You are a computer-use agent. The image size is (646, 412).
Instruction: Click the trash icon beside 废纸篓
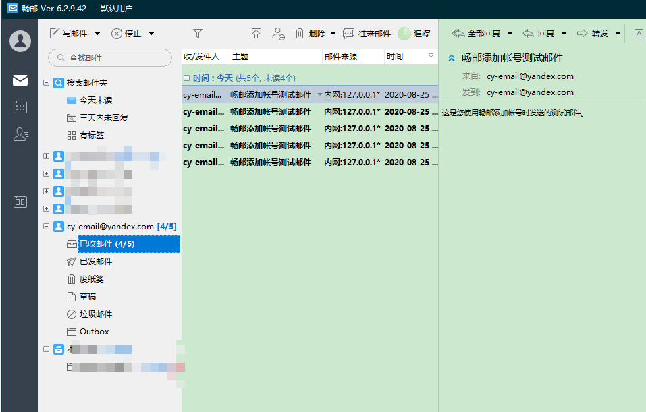click(x=72, y=279)
